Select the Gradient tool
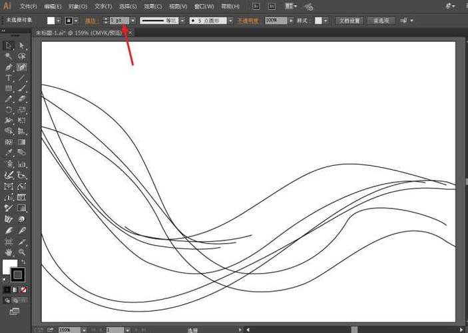 coord(21,142)
